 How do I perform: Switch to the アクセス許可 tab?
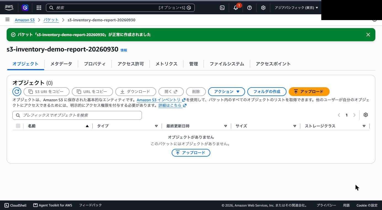tap(131, 64)
